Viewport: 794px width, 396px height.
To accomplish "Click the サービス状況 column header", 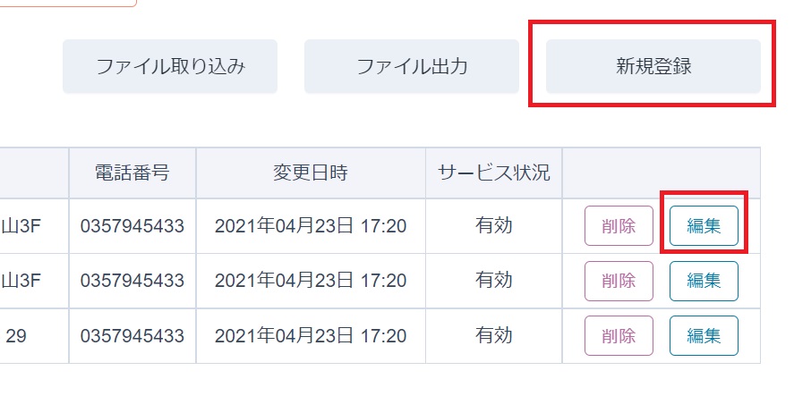I will 493,173.
